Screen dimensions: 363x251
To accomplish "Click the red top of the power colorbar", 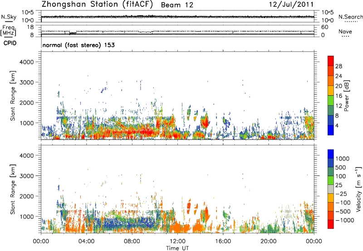I will [331, 61].
